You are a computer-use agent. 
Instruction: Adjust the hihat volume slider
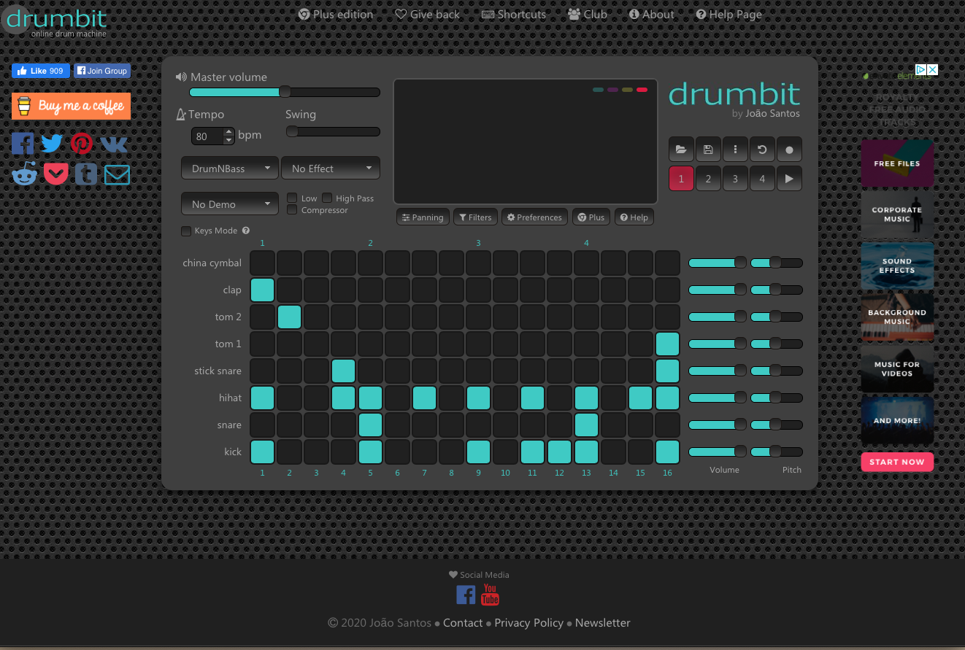tap(718, 398)
